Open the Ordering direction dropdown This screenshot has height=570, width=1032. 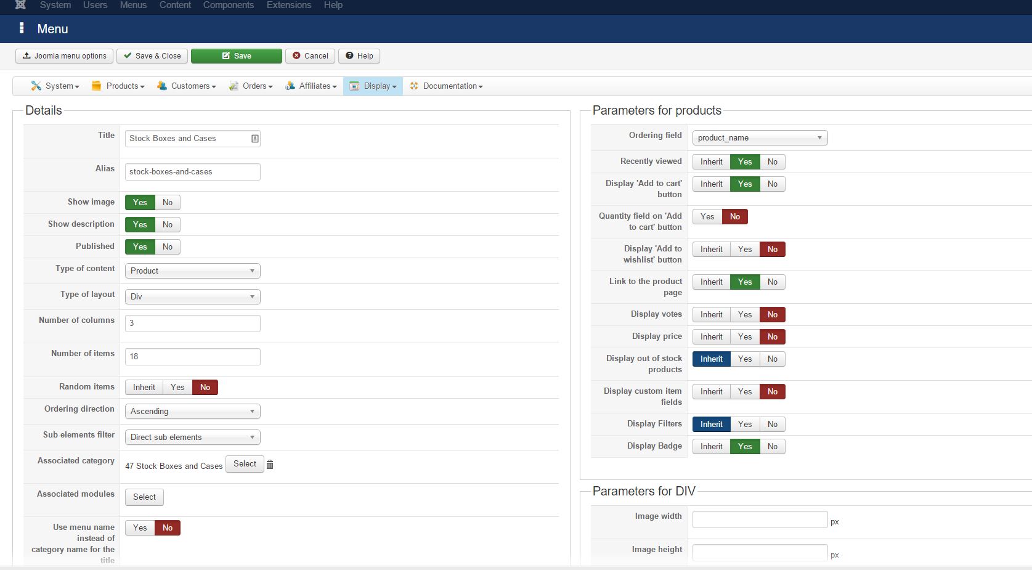192,412
